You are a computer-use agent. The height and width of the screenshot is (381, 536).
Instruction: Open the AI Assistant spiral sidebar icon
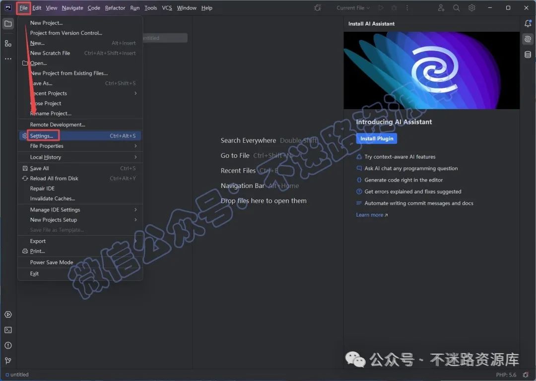click(528, 39)
